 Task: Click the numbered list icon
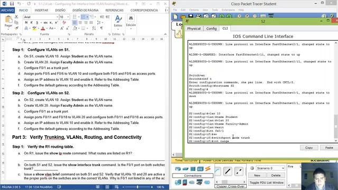point(83,17)
